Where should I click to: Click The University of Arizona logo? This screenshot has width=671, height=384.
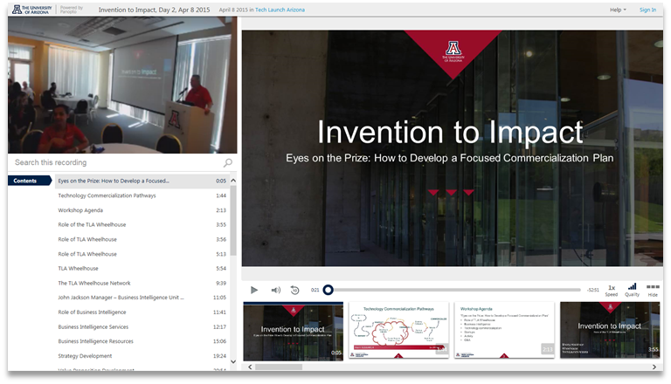click(32, 10)
